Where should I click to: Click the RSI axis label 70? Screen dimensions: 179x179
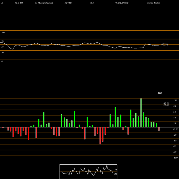click(3, 41)
